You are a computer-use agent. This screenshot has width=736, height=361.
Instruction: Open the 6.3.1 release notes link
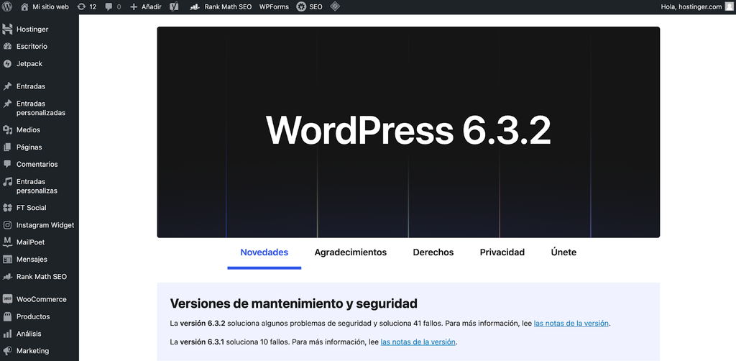coord(418,342)
